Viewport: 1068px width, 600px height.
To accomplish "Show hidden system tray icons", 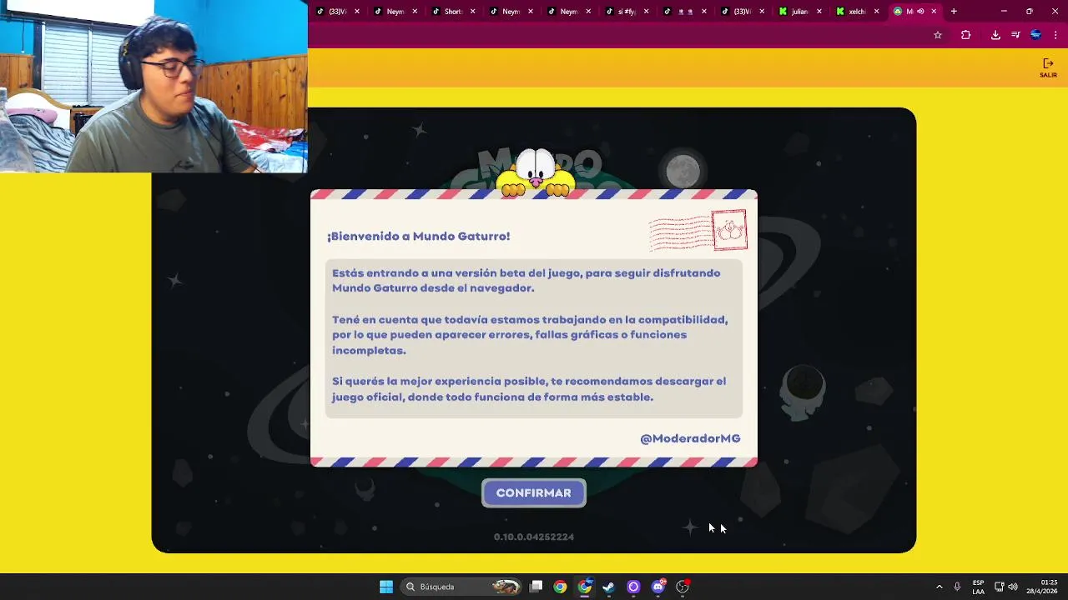I will coord(939,587).
